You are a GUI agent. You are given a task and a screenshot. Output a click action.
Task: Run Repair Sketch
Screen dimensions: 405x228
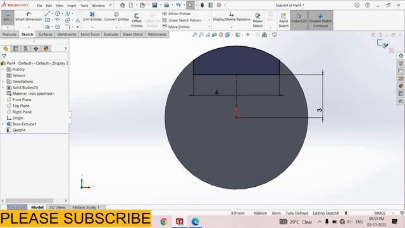pos(258,20)
